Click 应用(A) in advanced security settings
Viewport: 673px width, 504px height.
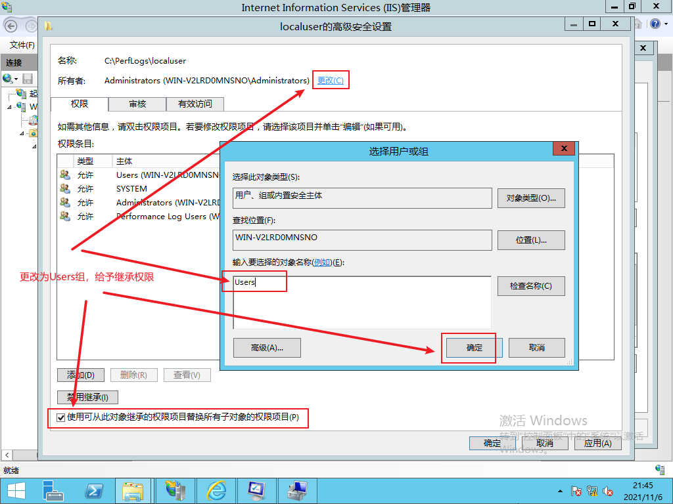coord(597,443)
